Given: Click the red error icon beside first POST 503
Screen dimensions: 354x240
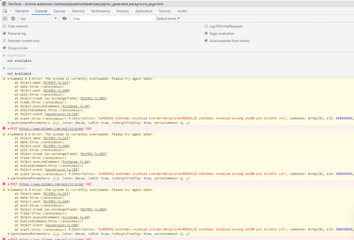Looking at the screenshot, I should click(4, 129).
